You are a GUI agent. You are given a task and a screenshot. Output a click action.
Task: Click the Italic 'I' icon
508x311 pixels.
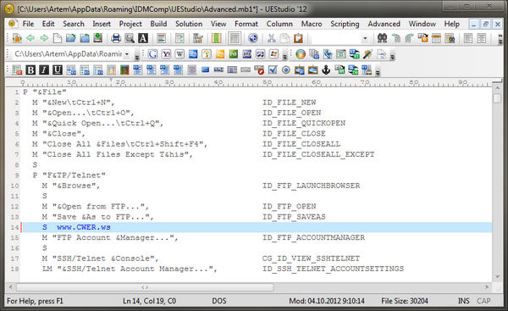pos(44,69)
